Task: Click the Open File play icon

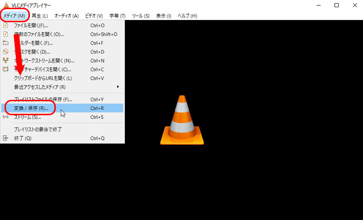Action: coord(5,25)
